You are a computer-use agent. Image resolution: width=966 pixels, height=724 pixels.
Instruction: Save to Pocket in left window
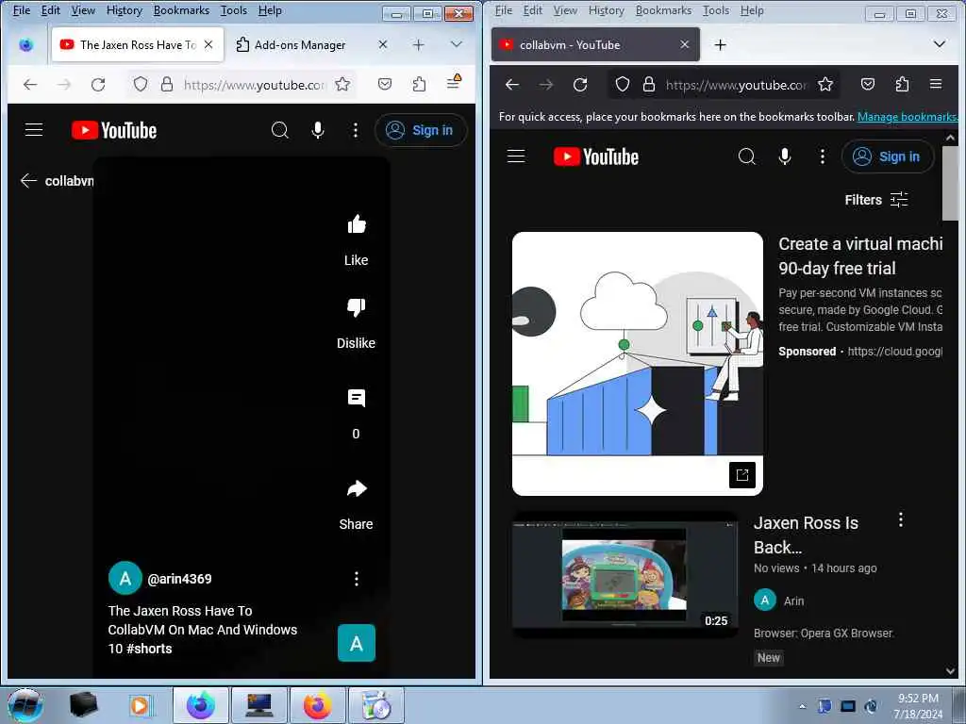pyautogui.click(x=385, y=84)
